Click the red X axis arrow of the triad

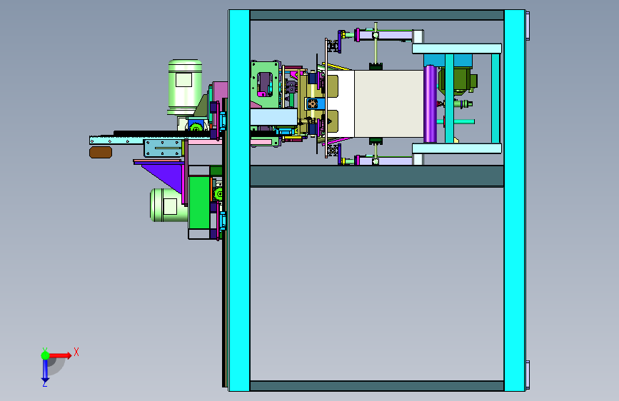click(61, 355)
